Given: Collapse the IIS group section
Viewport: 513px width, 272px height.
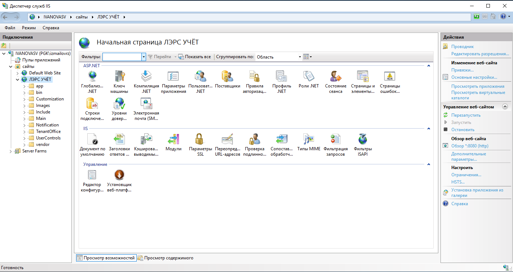Looking at the screenshot, I should (x=429, y=129).
